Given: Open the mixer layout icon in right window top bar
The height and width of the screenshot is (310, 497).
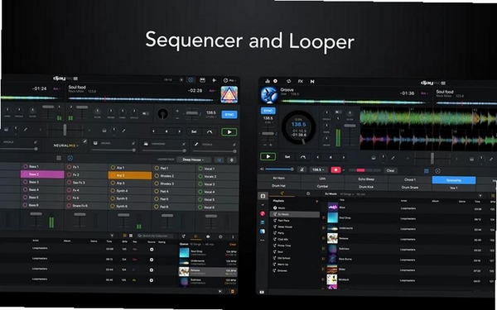Looking at the screenshot, I should tap(268, 81).
